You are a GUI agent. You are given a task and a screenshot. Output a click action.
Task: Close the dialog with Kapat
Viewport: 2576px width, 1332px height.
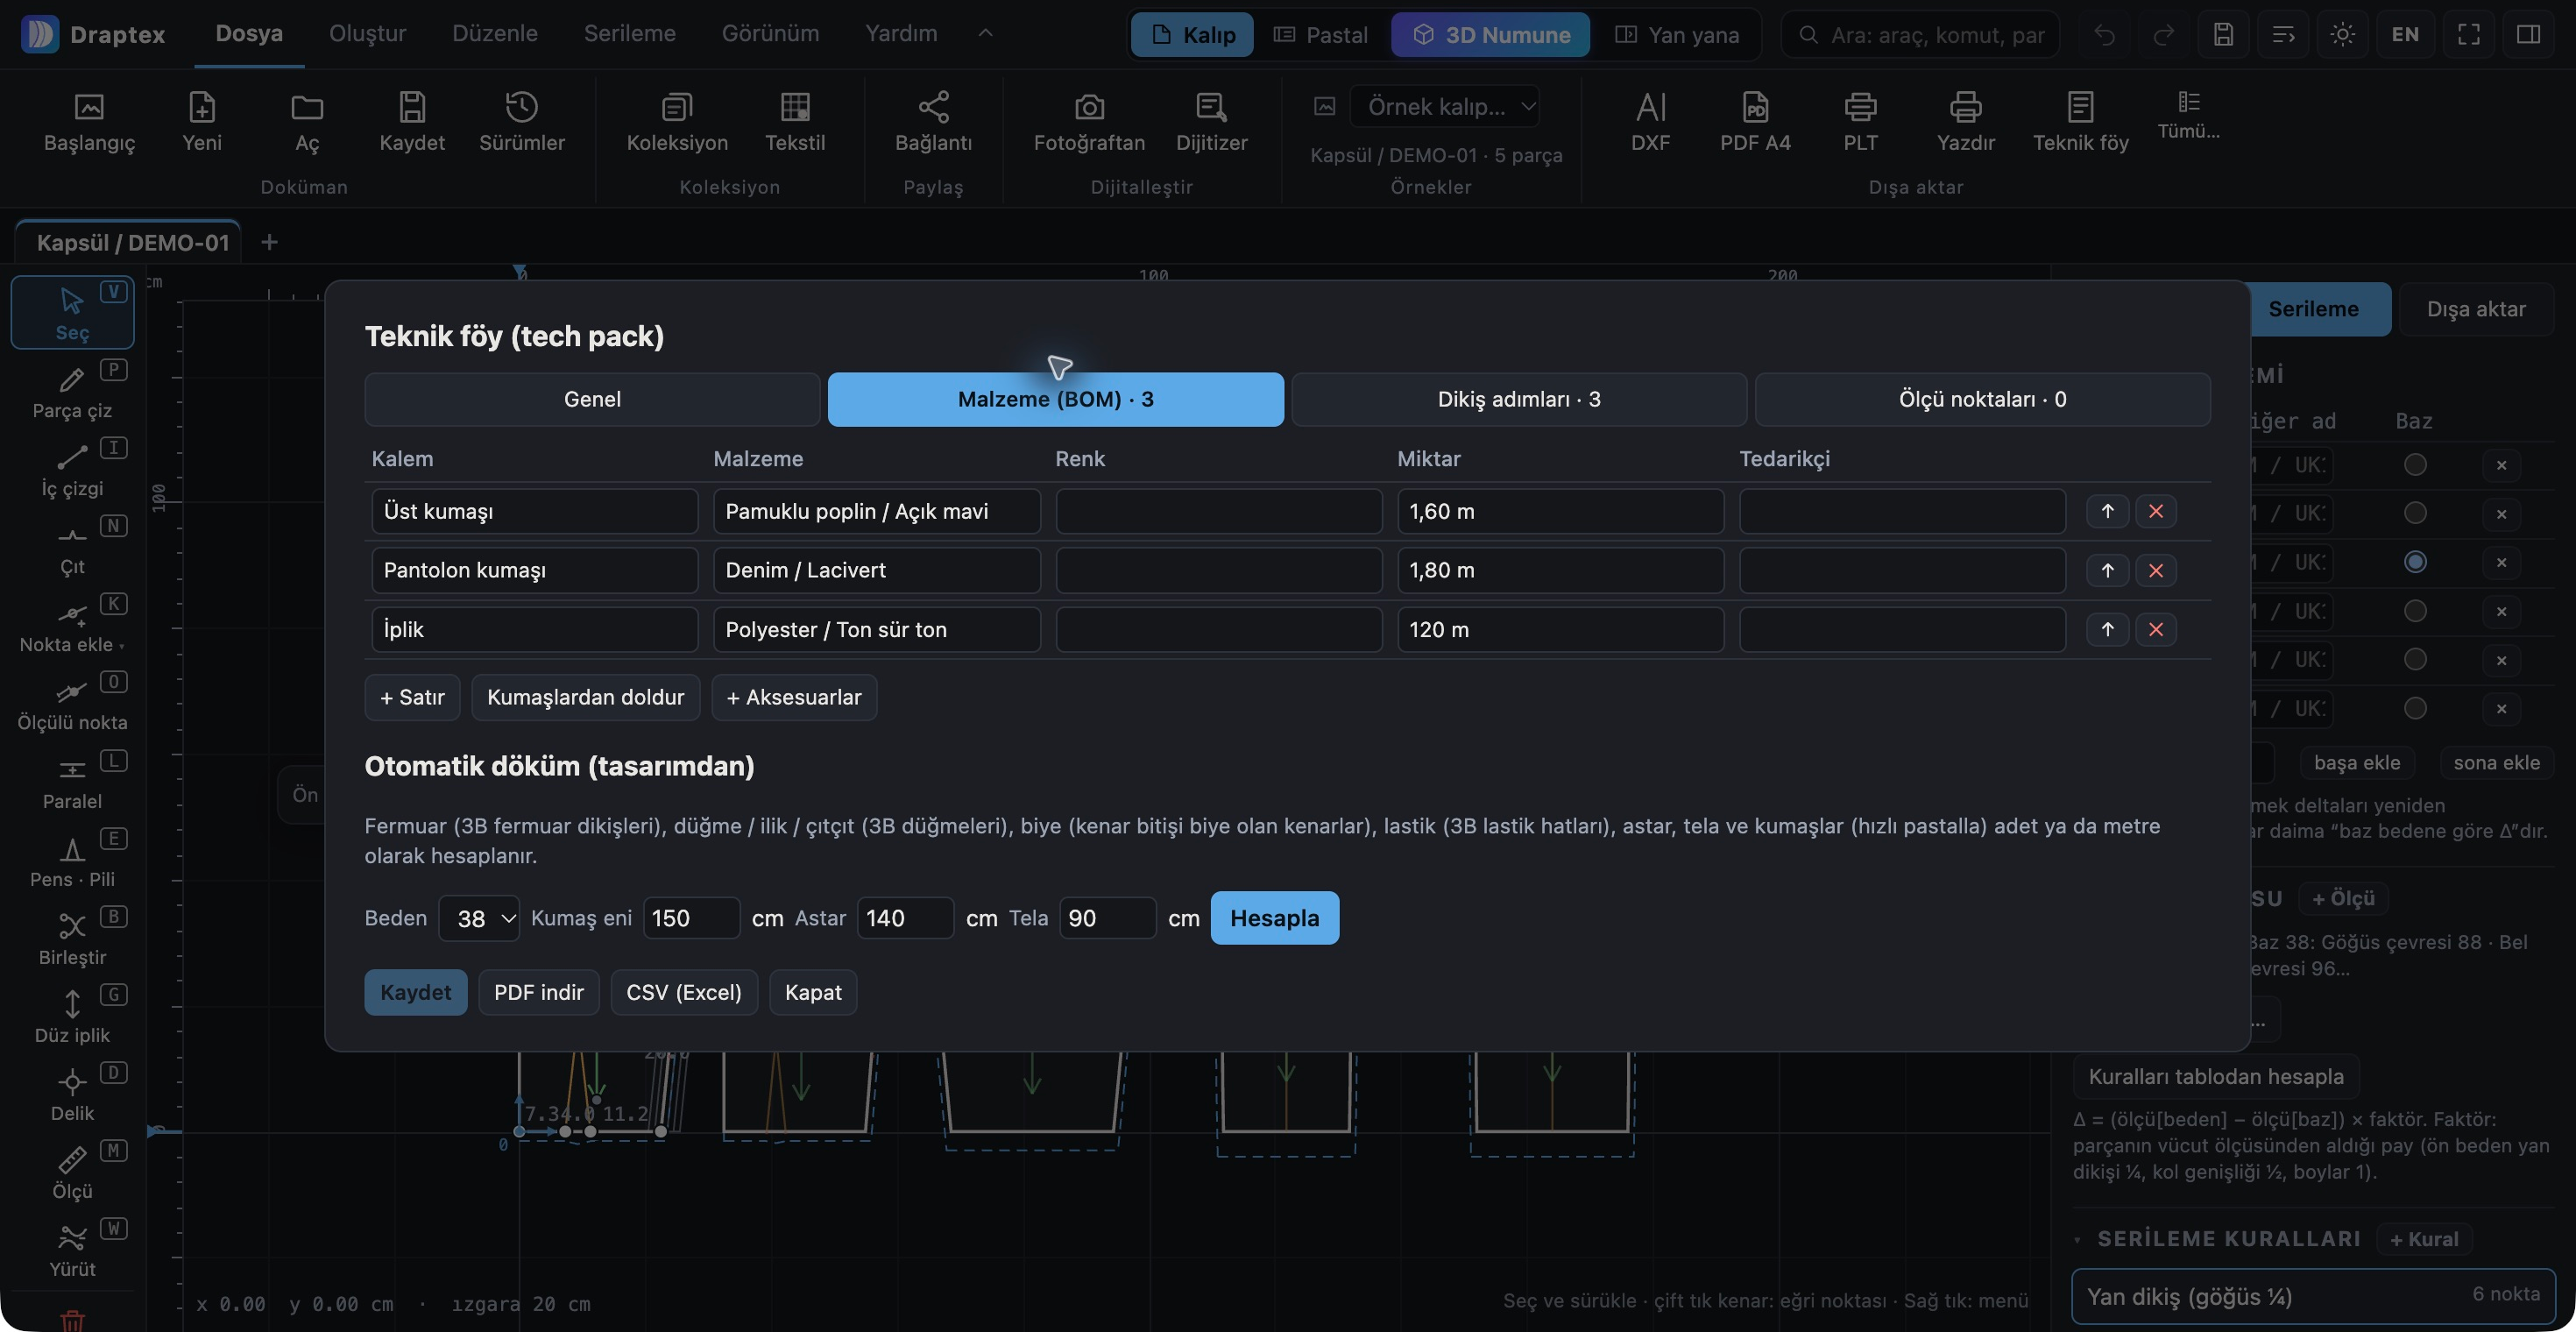coord(812,992)
